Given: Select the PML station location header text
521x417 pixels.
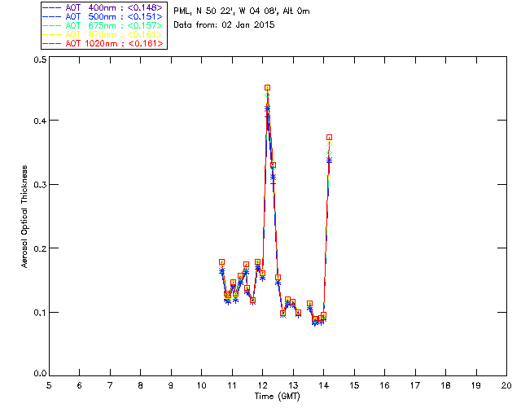Looking at the screenshot, I should click(242, 11).
